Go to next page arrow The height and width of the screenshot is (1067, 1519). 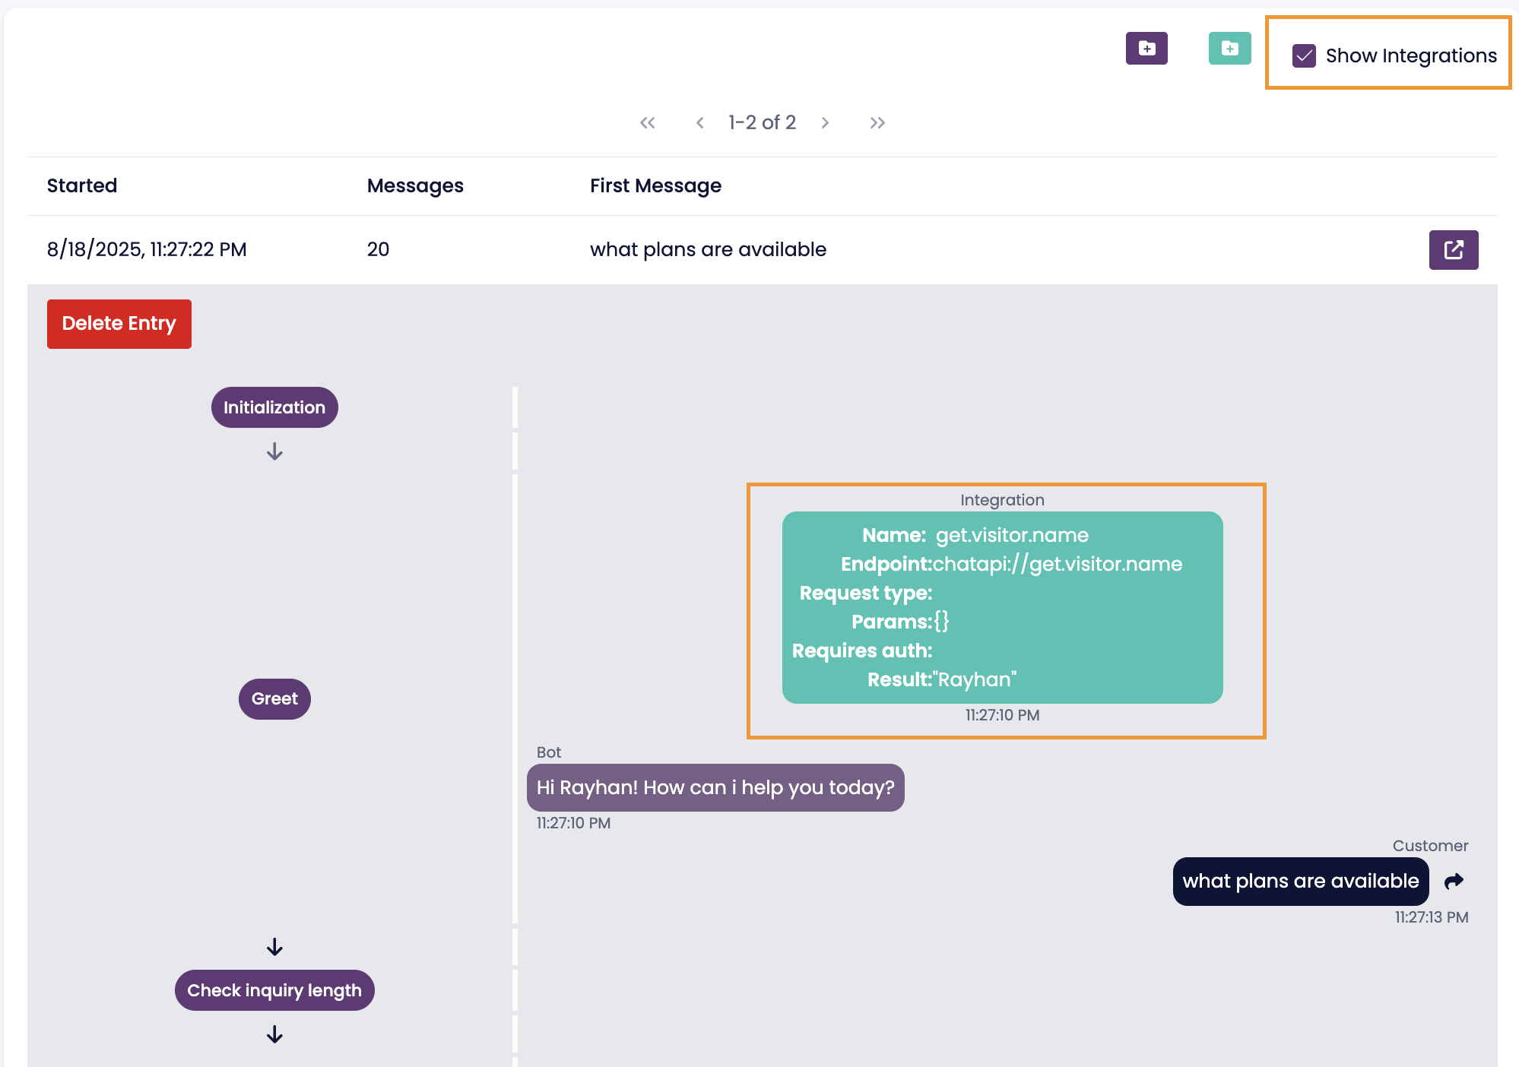coord(825,123)
